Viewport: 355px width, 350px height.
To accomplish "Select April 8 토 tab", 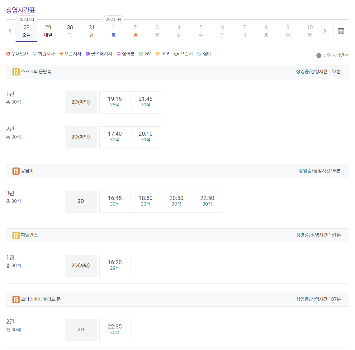I will 266,31.
